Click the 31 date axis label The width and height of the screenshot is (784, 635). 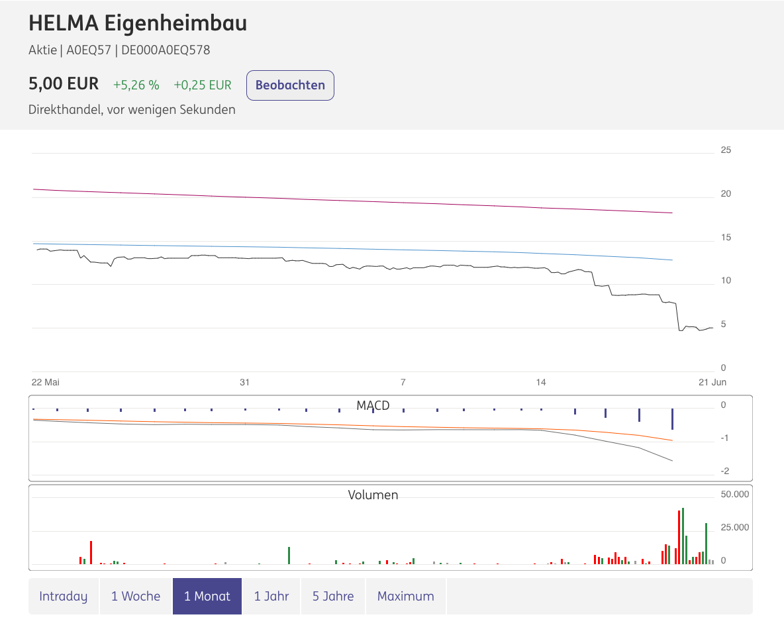245,382
